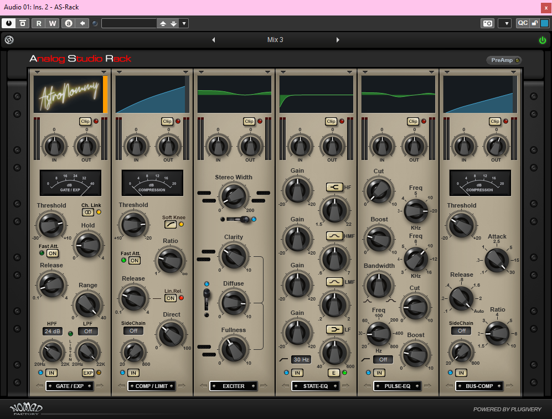Take a snapshot with the camera icon
This screenshot has width=552, height=419.
(488, 23)
